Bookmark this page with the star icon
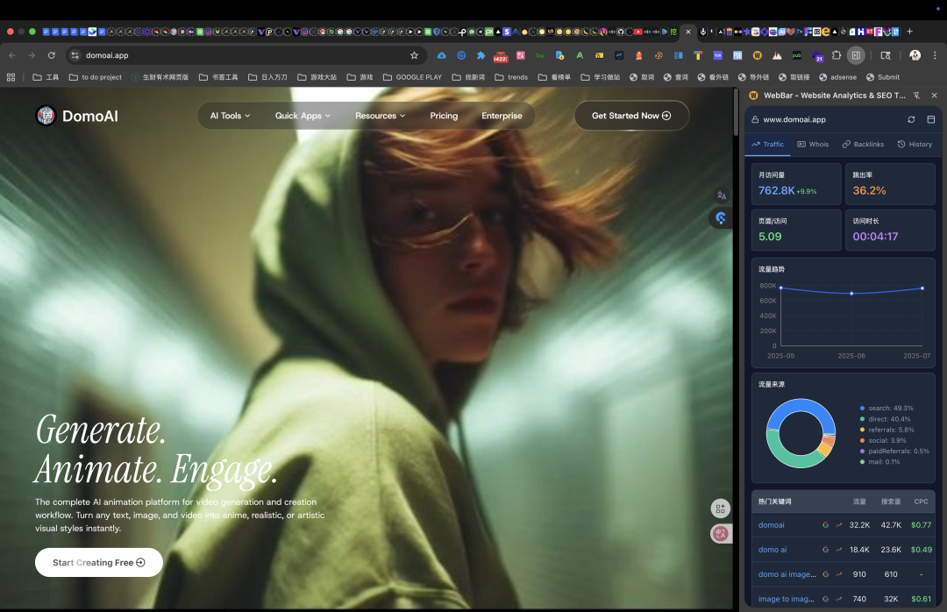This screenshot has height=612, width=947. [x=414, y=55]
